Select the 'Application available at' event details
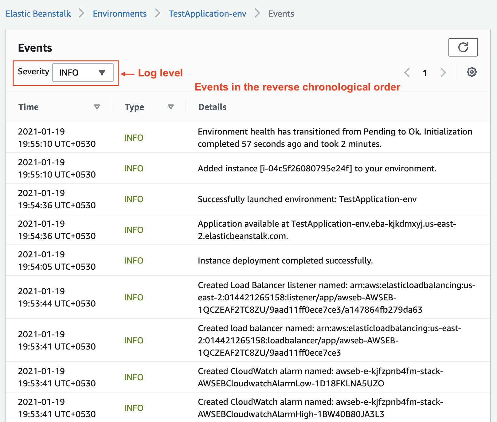Image resolution: width=497 pixels, height=422 pixels. tap(327, 230)
